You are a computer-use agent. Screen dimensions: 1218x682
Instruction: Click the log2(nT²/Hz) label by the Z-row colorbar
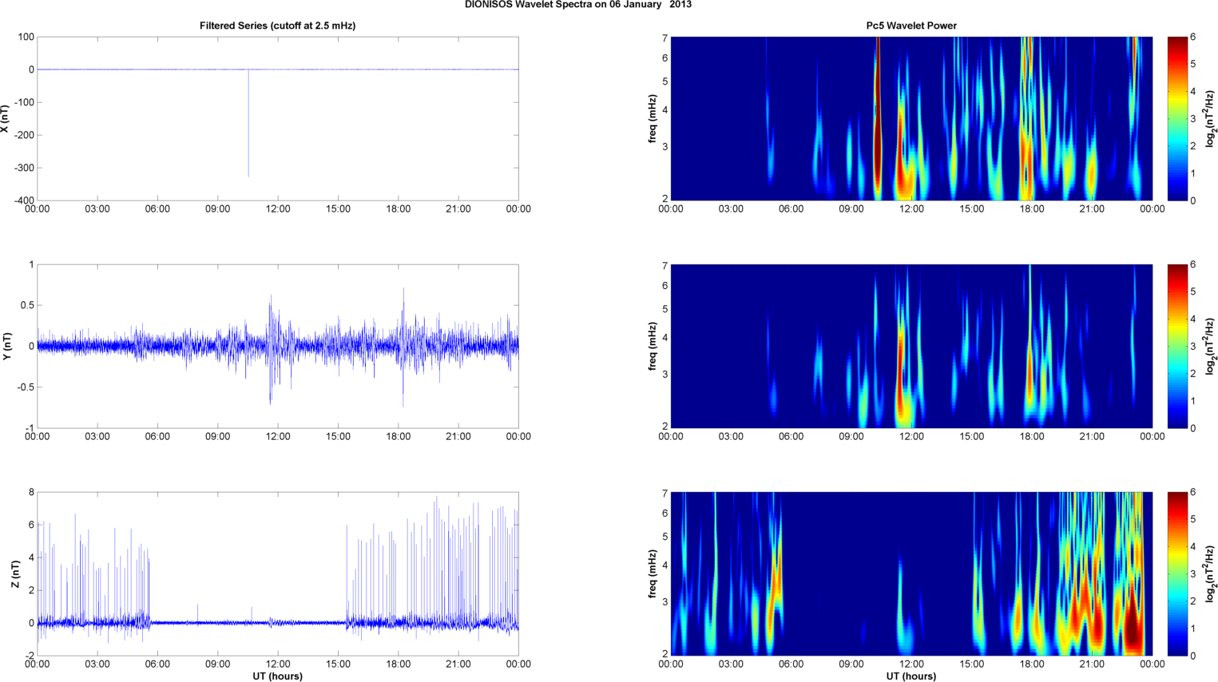click(x=1209, y=574)
